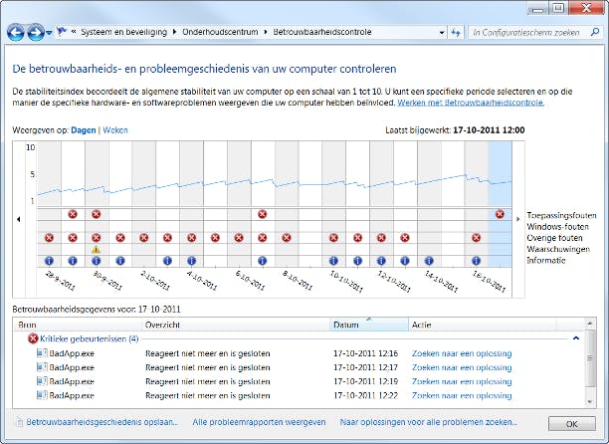The image size is (609, 444).
Task: Move the chart to later dates with the right arrow
Action: pos(517,219)
